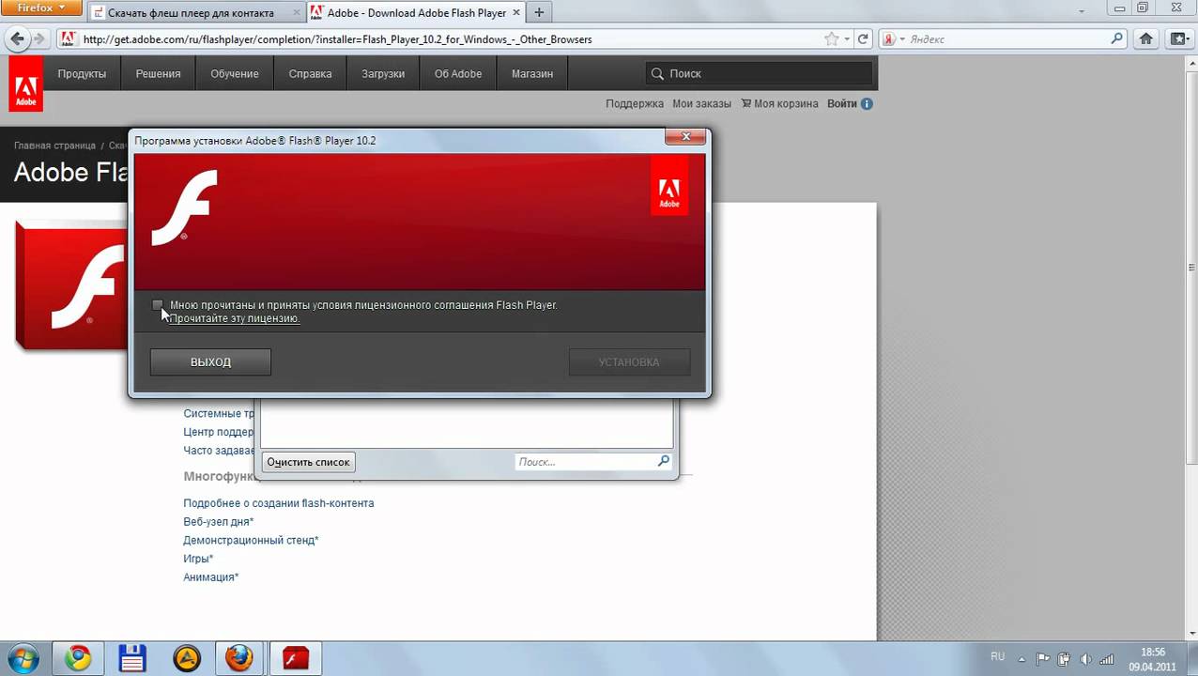1198x676 pixels.
Task: Open Google Chrome from the taskbar
Action: 78,658
